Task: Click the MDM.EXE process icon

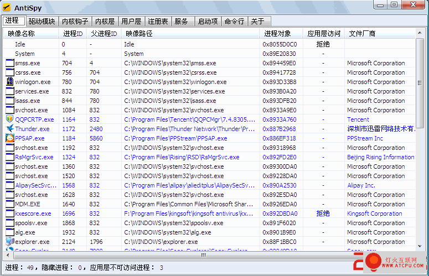Action: [10, 204]
